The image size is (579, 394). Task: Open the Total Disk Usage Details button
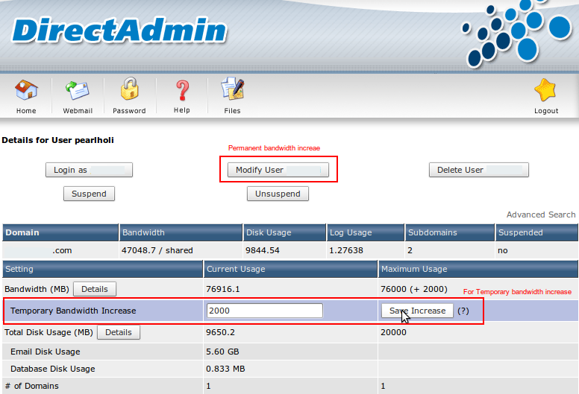click(119, 332)
